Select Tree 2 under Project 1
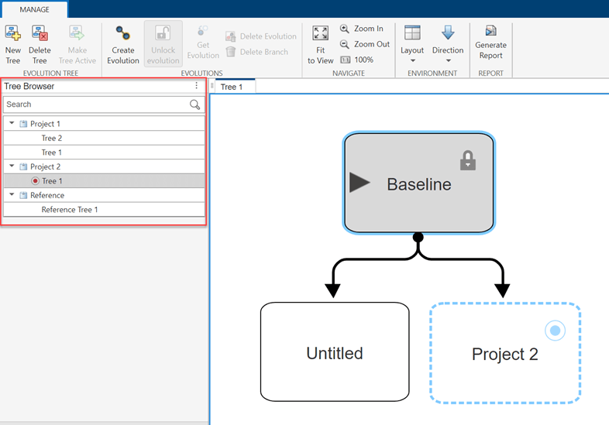 click(x=104, y=138)
